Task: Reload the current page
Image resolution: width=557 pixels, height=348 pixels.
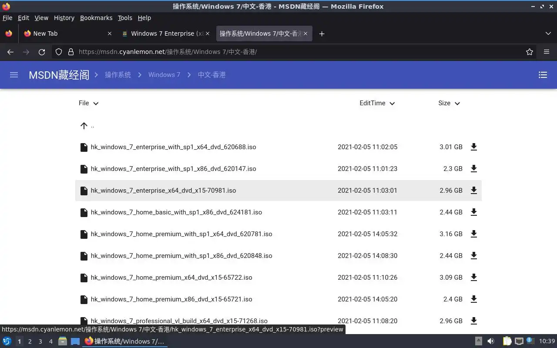Action: pyautogui.click(x=42, y=52)
